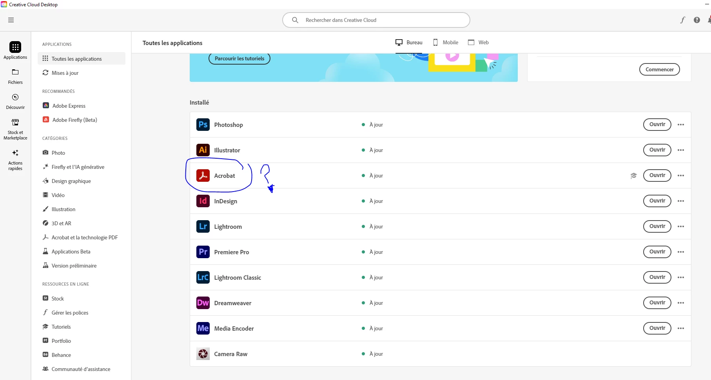The width and height of the screenshot is (711, 380).
Task: Open Actions rapides in the left rail
Action: pyautogui.click(x=15, y=160)
